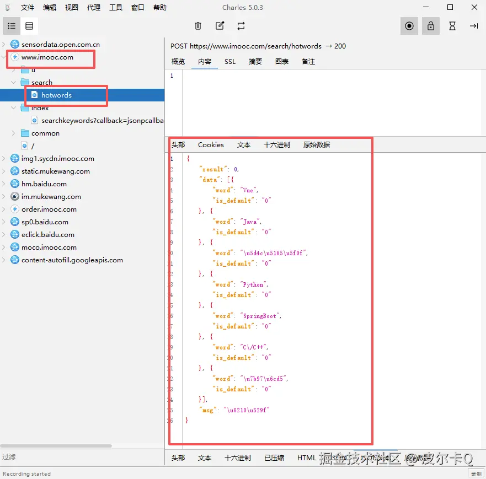Click lightning icon of order.imooc.com

coord(14,209)
